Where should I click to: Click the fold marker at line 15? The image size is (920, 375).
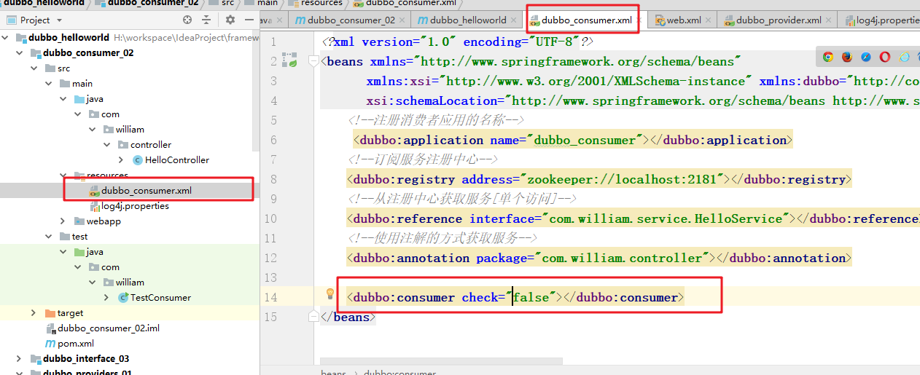tap(313, 317)
